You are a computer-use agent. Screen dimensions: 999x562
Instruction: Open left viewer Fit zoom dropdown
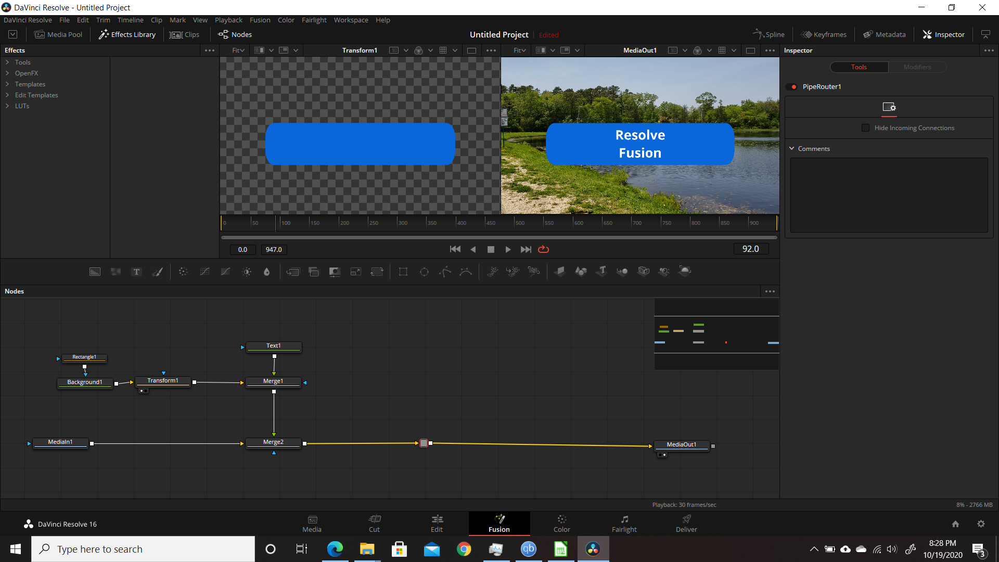[238, 50]
